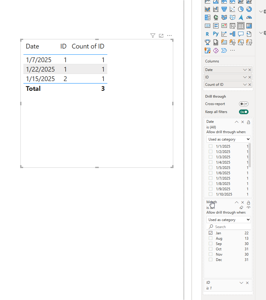Select the Table visual icon
This screenshot has width=266, height=300.
(x=241, y=26)
